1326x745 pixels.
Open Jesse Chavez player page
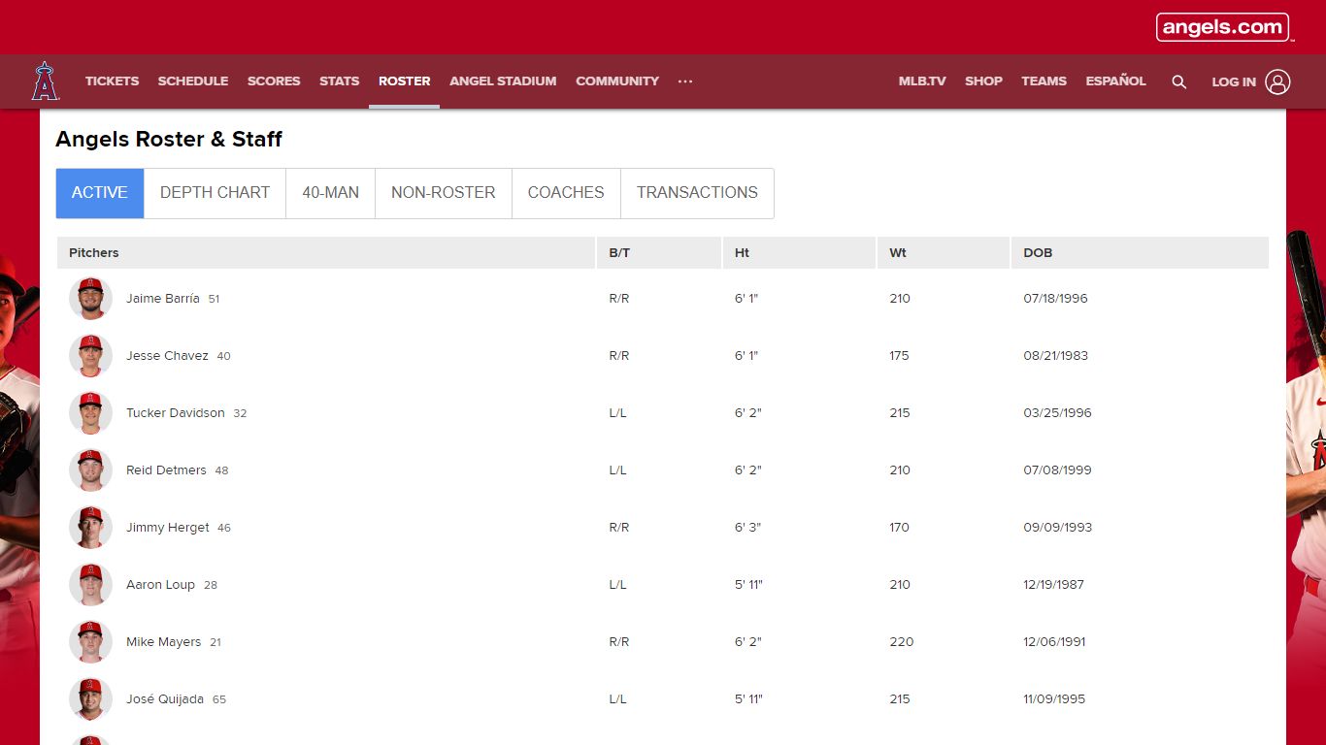click(167, 356)
